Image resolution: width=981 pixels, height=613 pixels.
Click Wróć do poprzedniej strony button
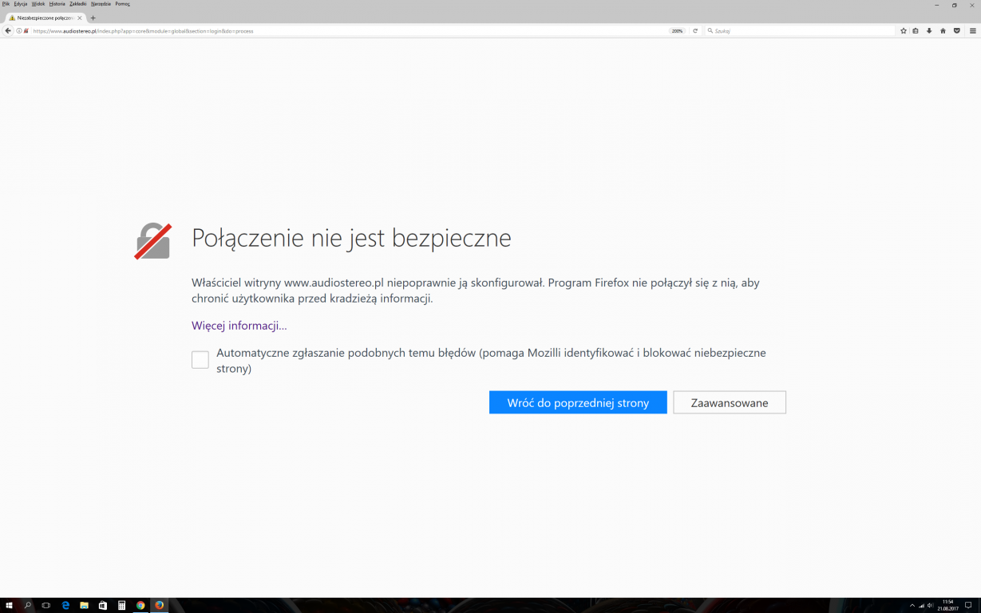(578, 402)
